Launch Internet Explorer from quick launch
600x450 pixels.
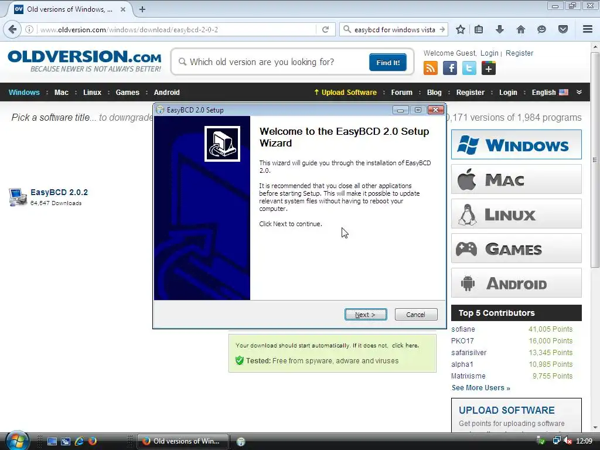point(79,441)
